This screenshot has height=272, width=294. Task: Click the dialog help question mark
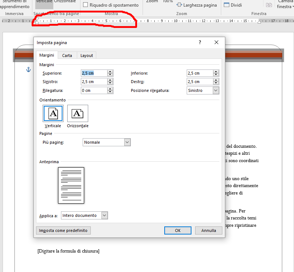(x=200, y=43)
